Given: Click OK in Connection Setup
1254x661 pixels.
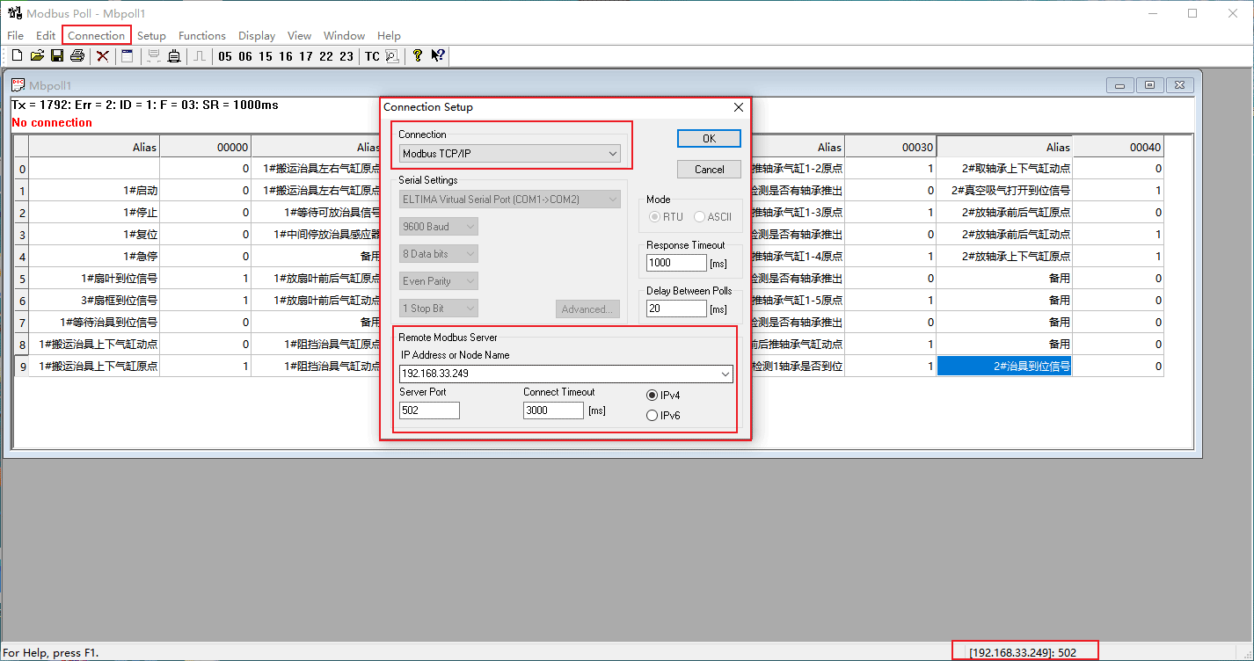Looking at the screenshot, I should 709,139.
